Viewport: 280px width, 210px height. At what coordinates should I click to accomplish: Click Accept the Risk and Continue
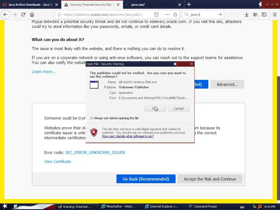coord(210,179)
